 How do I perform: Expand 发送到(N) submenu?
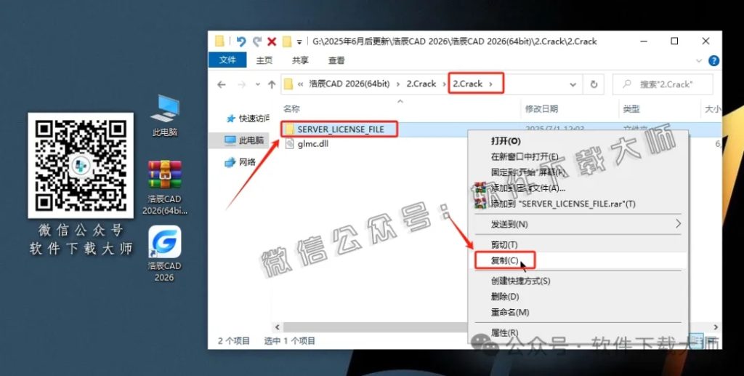(578, 224)
